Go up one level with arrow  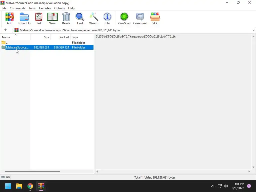tap(5, 30)
